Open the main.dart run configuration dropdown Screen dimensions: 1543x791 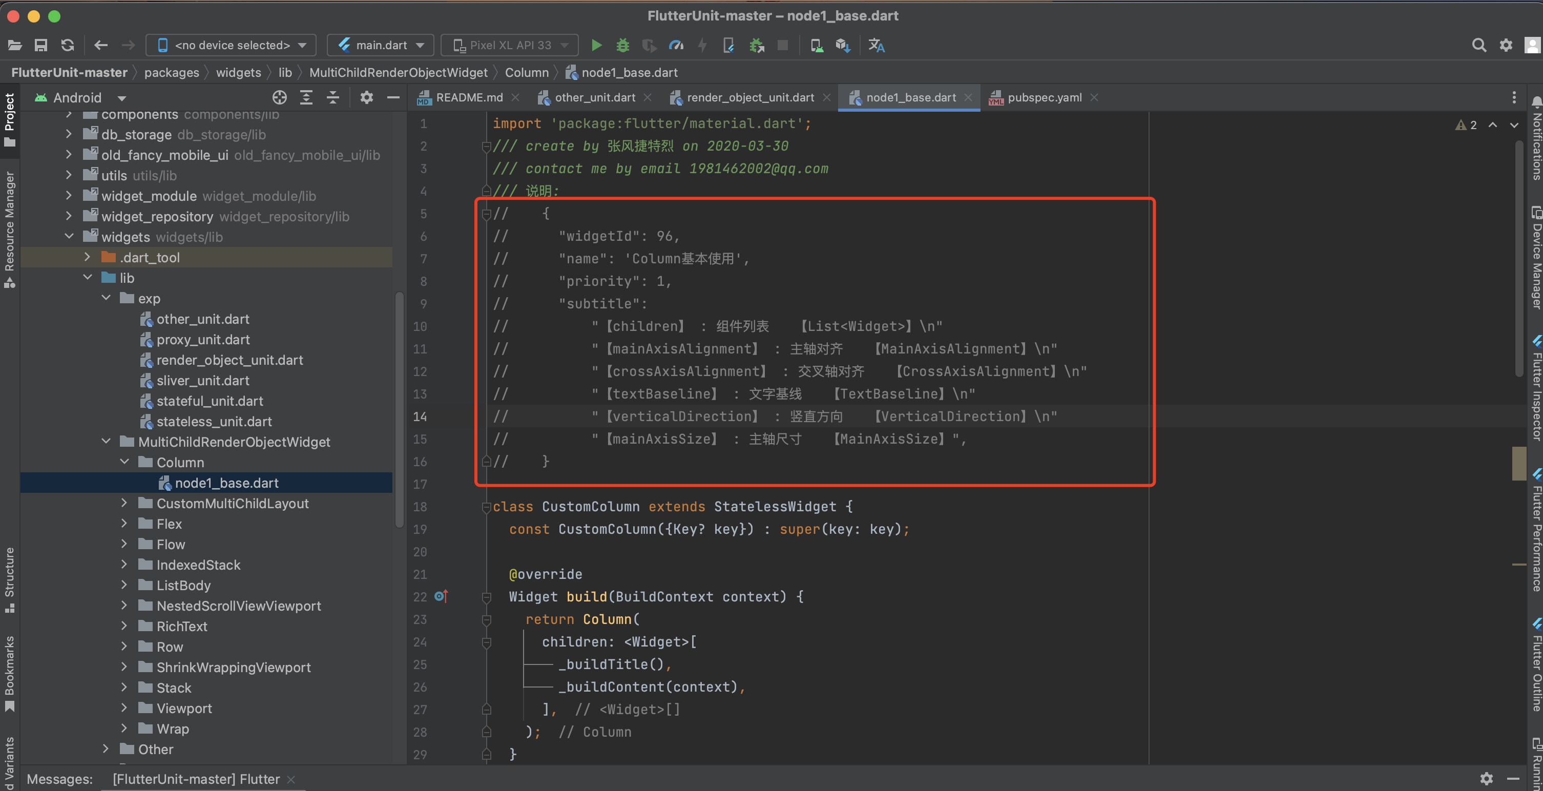pos(381,45)
